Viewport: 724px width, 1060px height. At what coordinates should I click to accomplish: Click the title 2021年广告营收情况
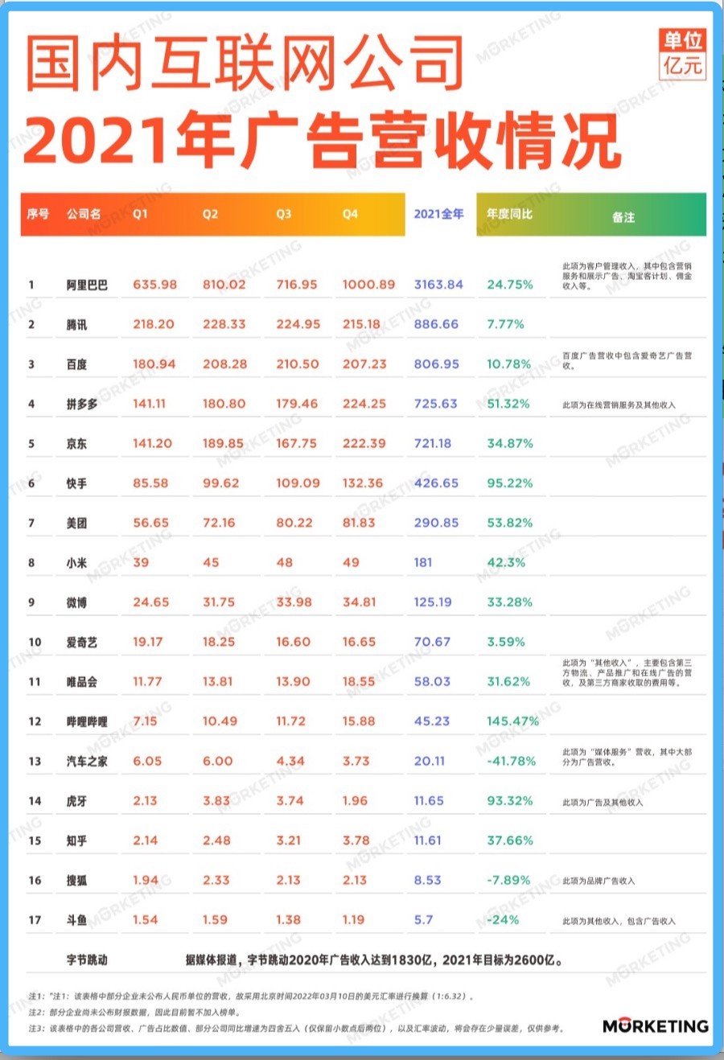coord(322,140)
